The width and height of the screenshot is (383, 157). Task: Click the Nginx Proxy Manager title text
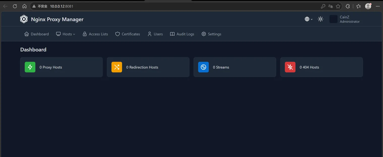coord(57,19)
